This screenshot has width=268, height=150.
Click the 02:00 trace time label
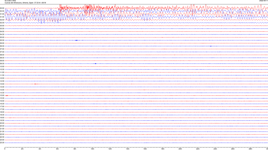click(x=2, y=20)
